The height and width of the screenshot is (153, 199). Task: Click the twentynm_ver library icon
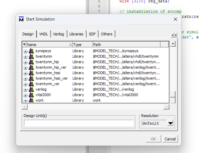[31, 84]
